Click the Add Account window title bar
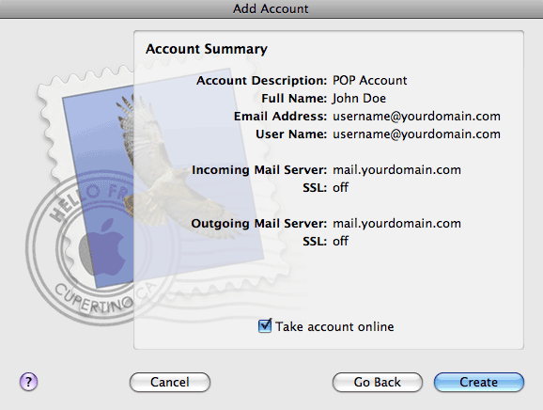The height and width of the screenshot is (410, 543). 271,8
